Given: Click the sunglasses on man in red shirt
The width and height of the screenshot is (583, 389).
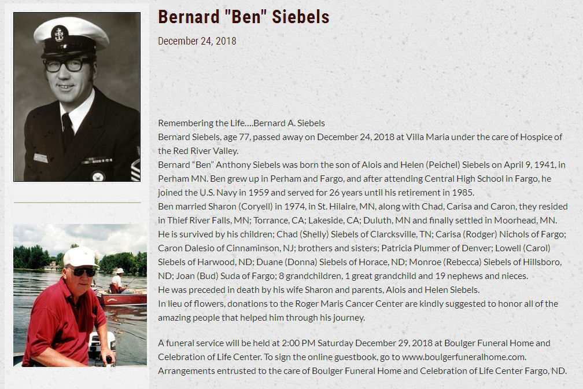Looking at the screenshot, I should coord(84,272).
